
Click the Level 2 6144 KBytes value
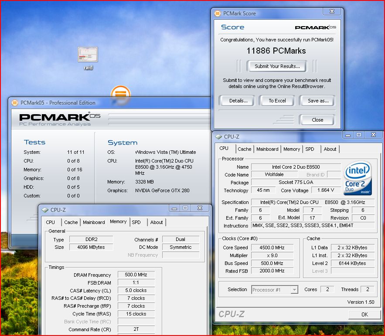pyautogui.click(x=352, y=263)
